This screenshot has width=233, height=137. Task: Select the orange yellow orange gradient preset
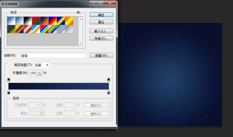(69, 21)
